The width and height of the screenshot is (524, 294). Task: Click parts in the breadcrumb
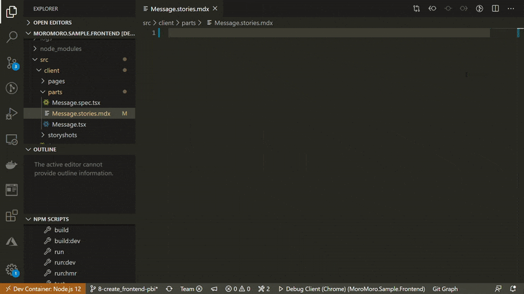click(x=189, y=23)
